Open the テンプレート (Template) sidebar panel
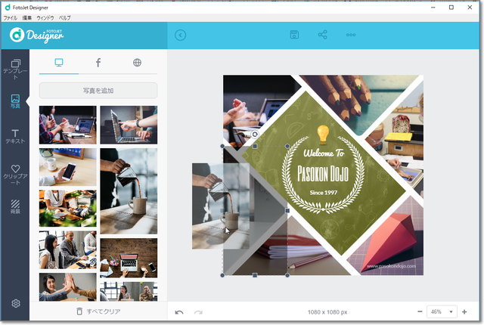484x325 pixels. click(x=14, y=68)
